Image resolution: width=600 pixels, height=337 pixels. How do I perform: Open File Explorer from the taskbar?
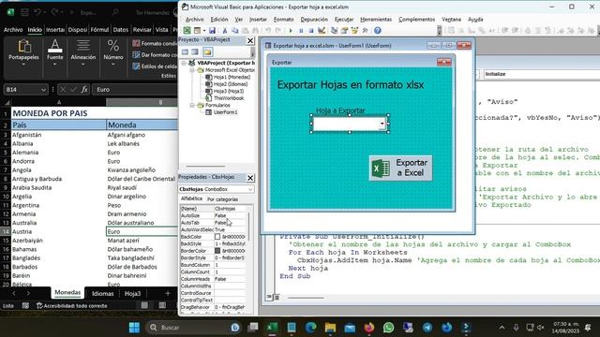click(330, 328)
